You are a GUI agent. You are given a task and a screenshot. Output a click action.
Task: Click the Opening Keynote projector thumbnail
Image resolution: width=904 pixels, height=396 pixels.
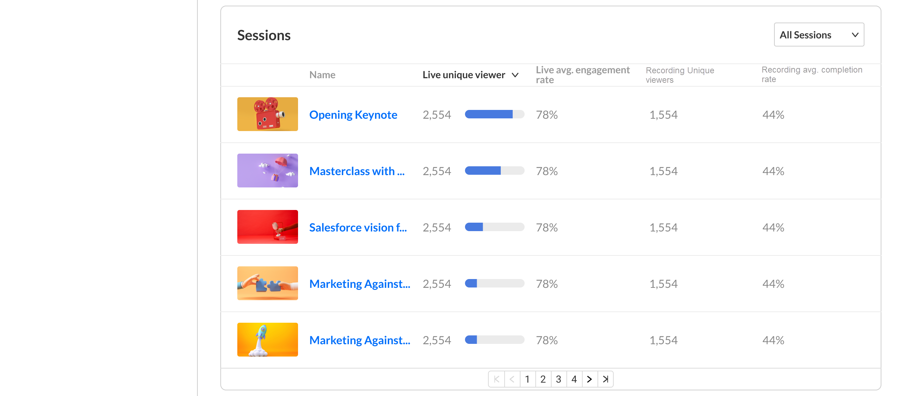268,114
